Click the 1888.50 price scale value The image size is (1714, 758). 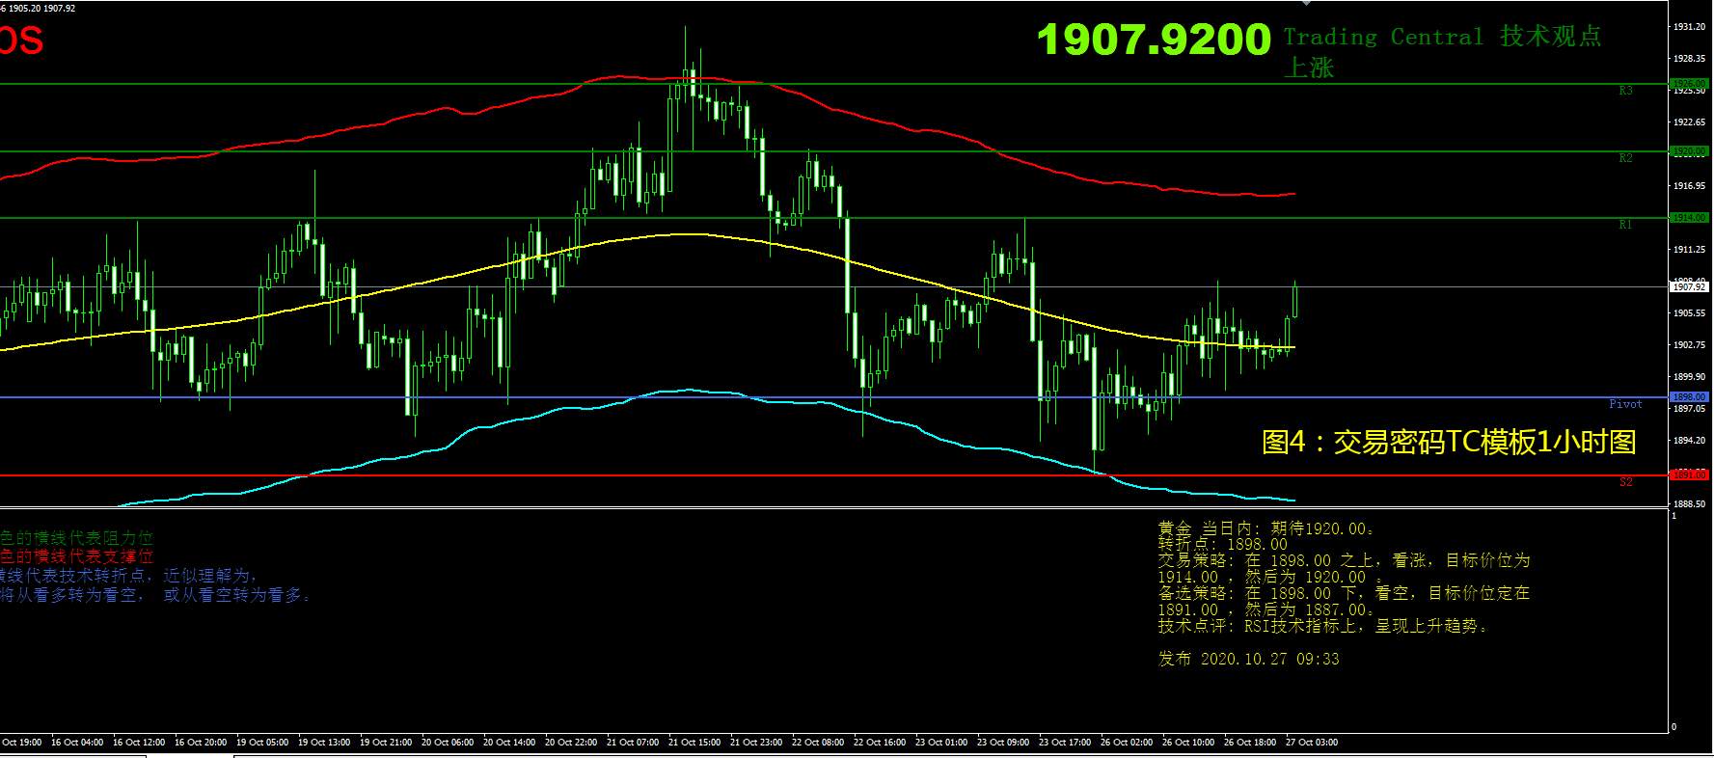point(1690,504)
